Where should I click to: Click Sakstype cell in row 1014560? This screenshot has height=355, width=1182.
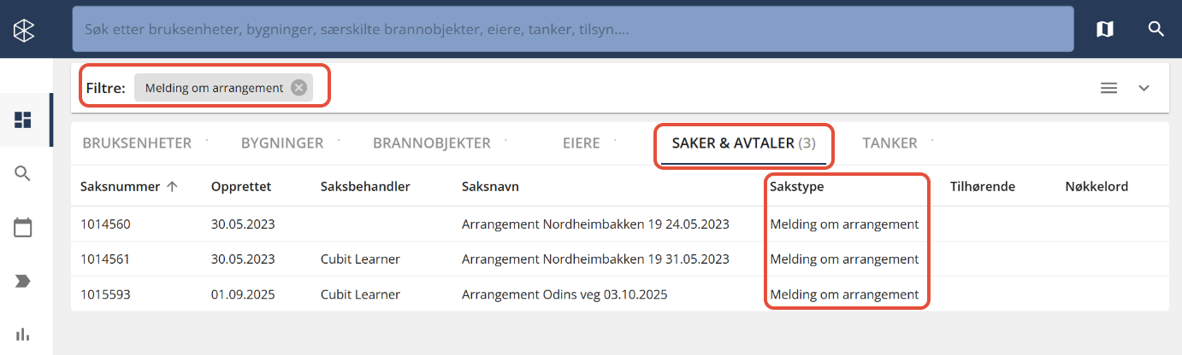(x=844, y=224)
